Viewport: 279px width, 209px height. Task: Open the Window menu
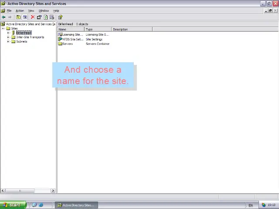(44, 10)
